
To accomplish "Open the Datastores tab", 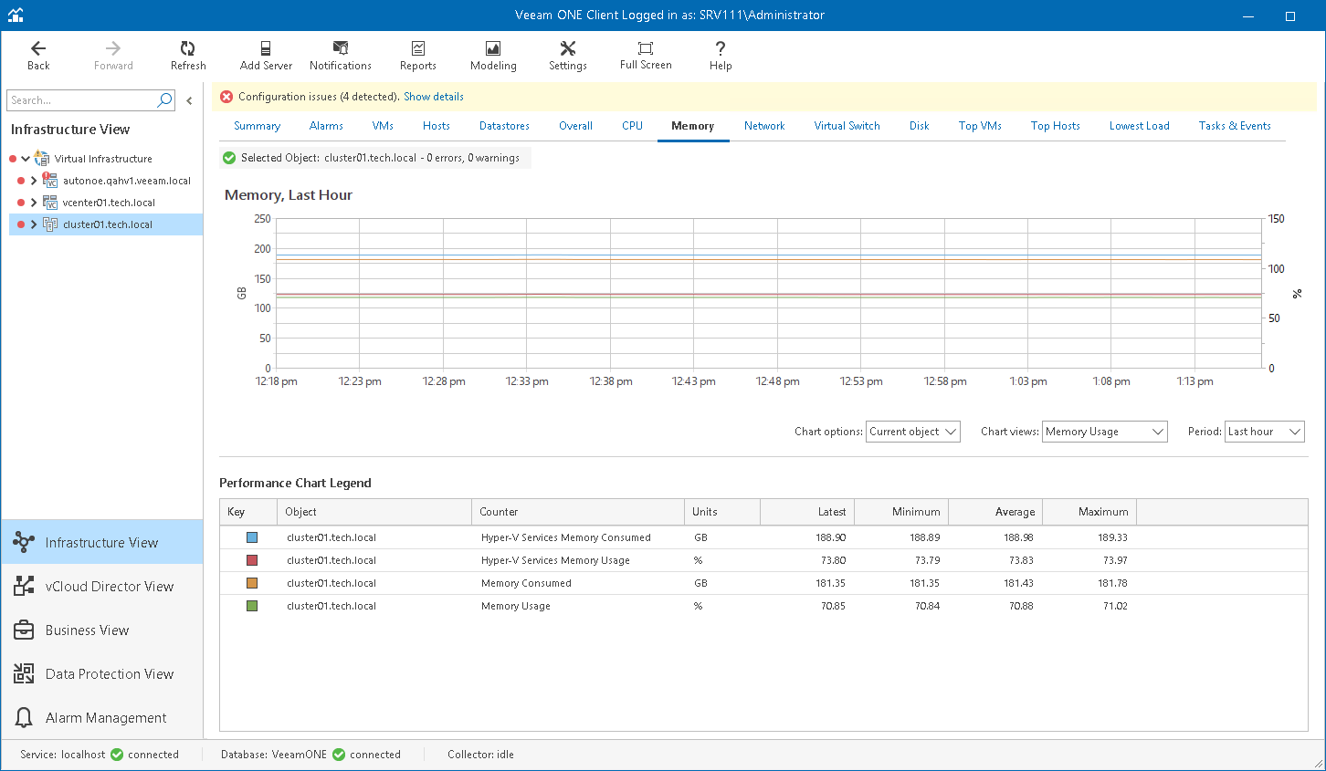I will click(x=504, y=126).
